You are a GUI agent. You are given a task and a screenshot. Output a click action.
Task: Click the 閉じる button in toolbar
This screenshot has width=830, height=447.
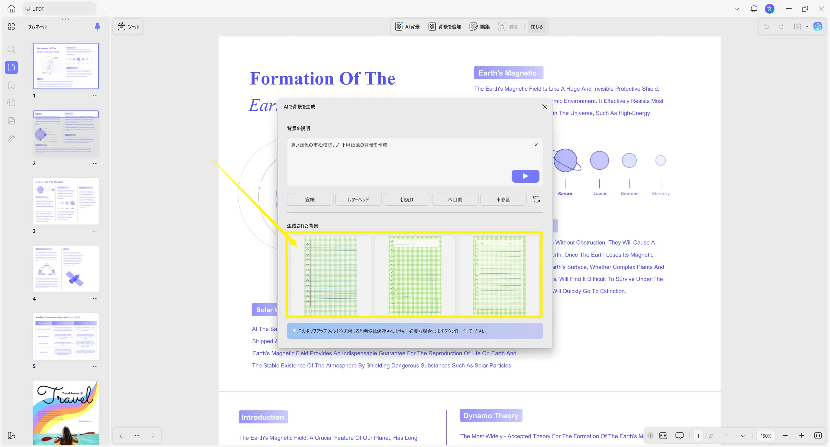[x=537, y=27]
